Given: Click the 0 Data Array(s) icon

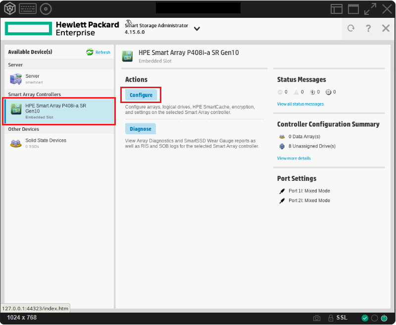Looking at the screenshot, I should 282,137.
